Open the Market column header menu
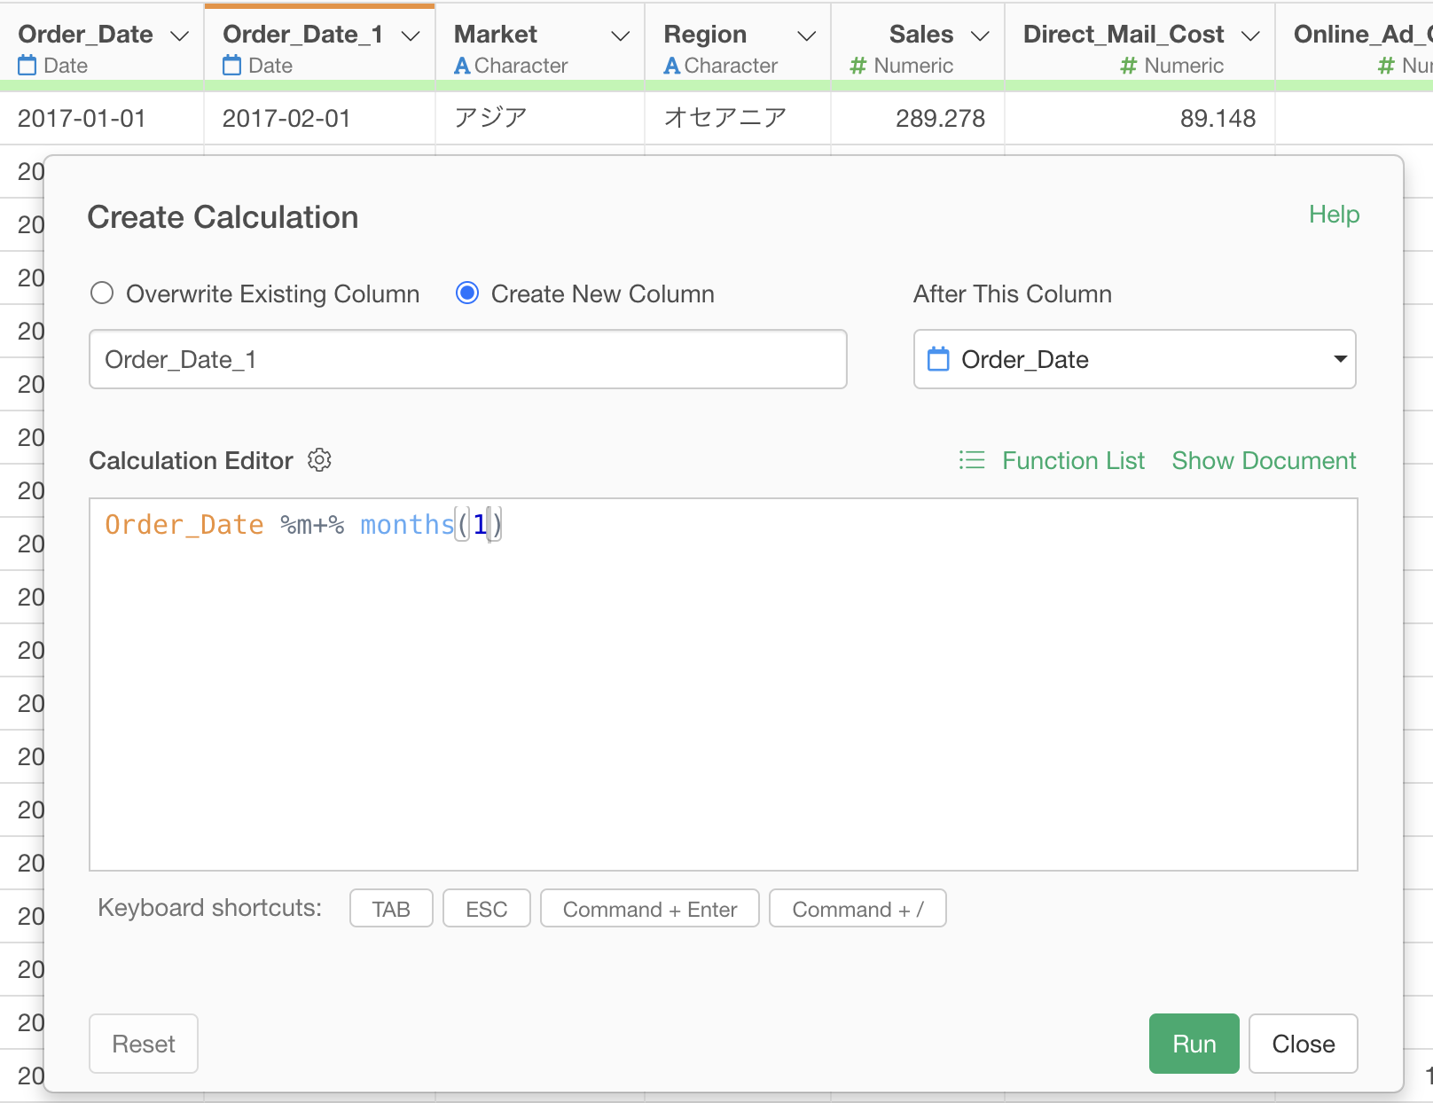The height and width of the screenshot is (1103, 1433). 621,35
